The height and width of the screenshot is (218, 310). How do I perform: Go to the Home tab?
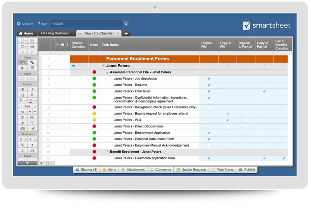(26, 33)
